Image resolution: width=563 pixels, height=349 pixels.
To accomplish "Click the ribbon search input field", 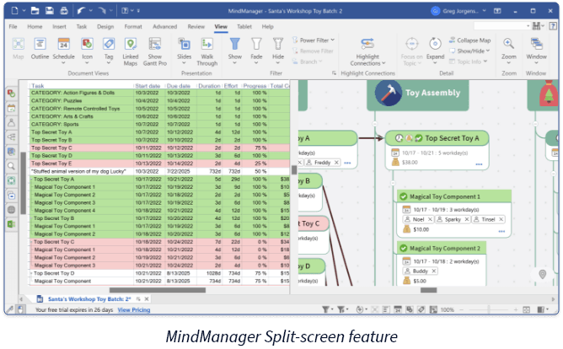I will click(x=500, y=26).
